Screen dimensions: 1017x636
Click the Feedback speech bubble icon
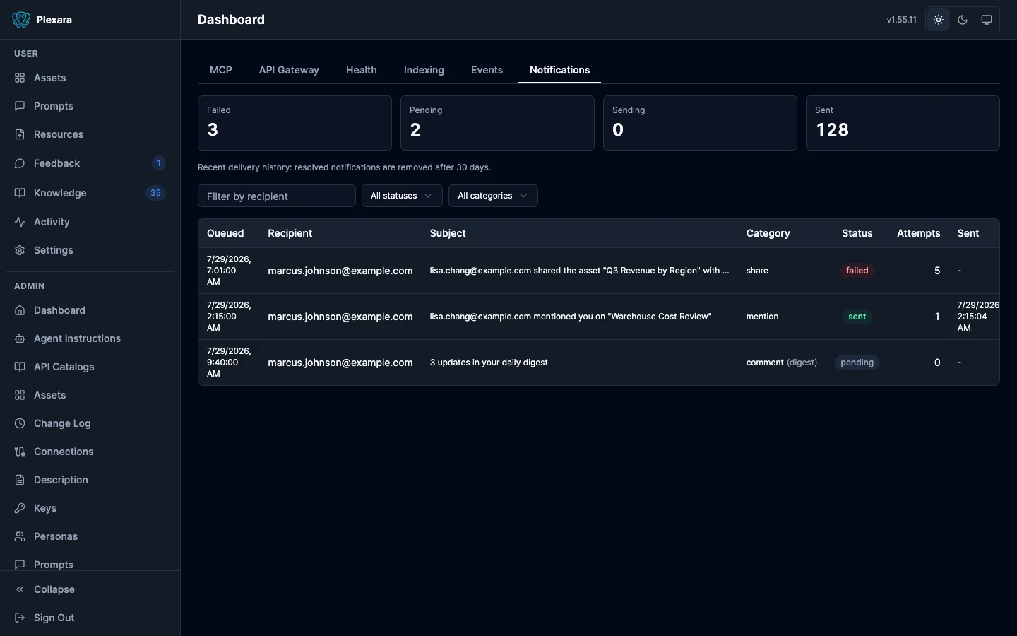click(20, 163)
